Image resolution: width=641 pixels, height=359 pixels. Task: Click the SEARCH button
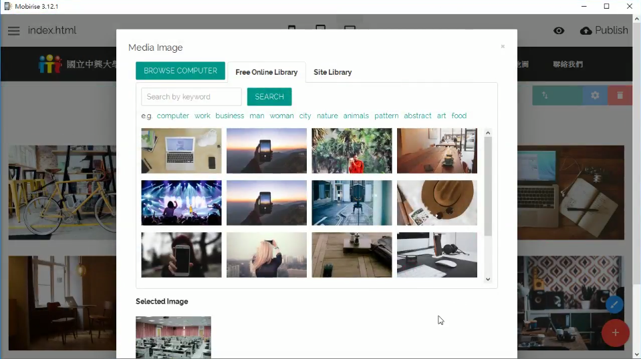tap(269, 97)
